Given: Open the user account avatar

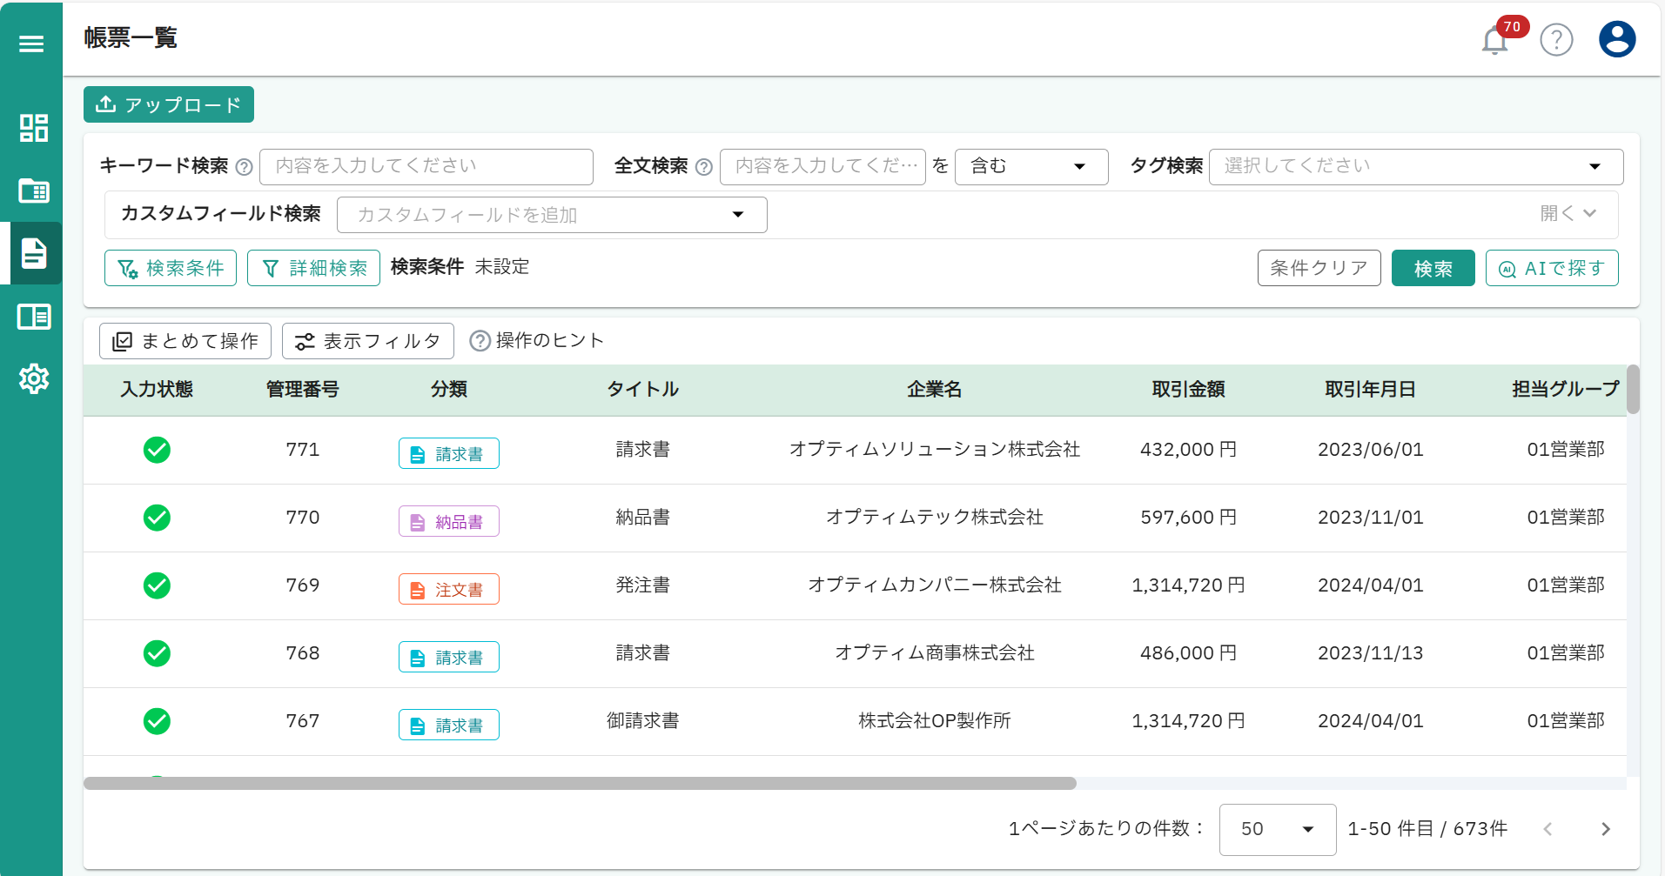Looking at the screenshot, I should pos(1616,38).
